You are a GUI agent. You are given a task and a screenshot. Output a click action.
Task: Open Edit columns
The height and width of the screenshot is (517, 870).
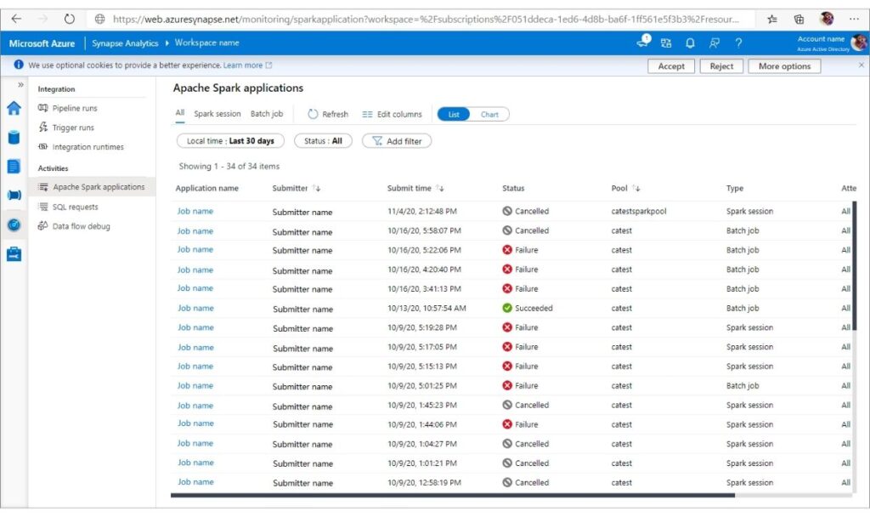point(392,114)
